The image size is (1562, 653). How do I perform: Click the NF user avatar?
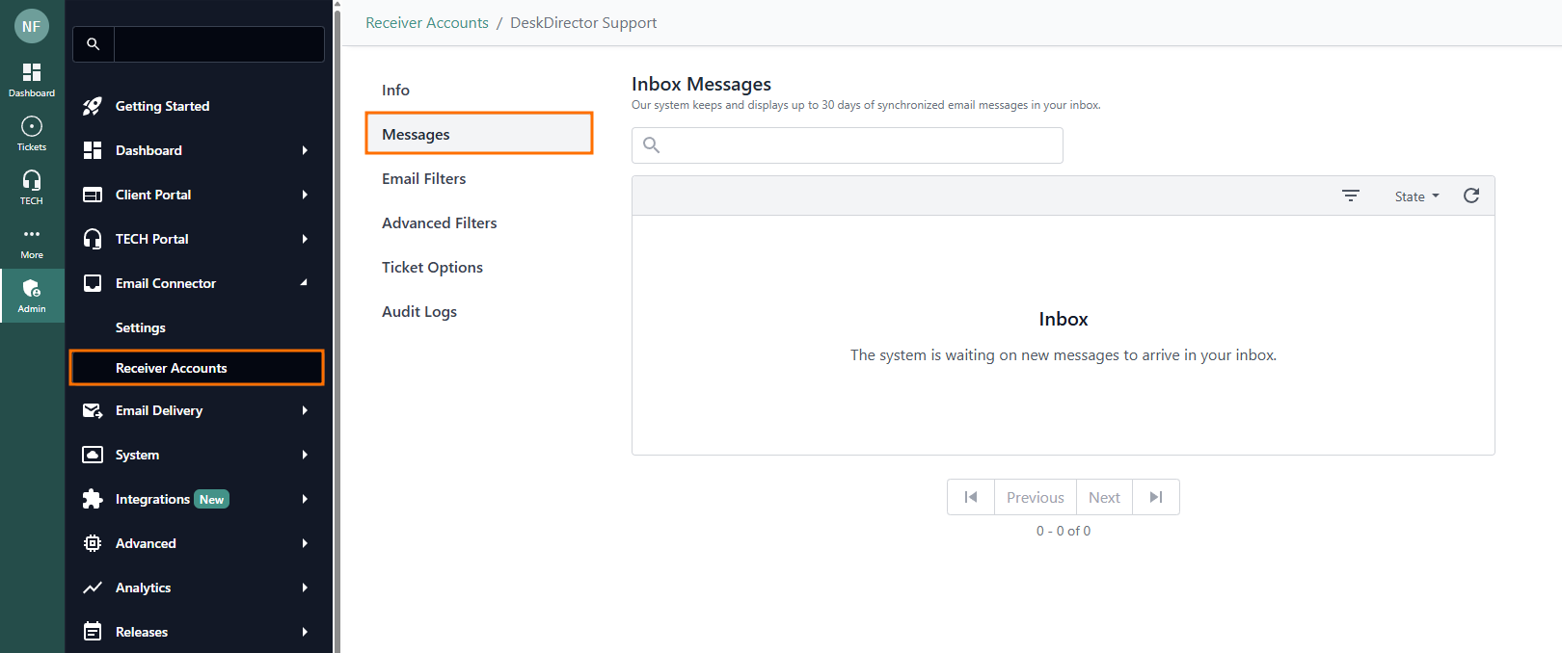tap(32, 26)
